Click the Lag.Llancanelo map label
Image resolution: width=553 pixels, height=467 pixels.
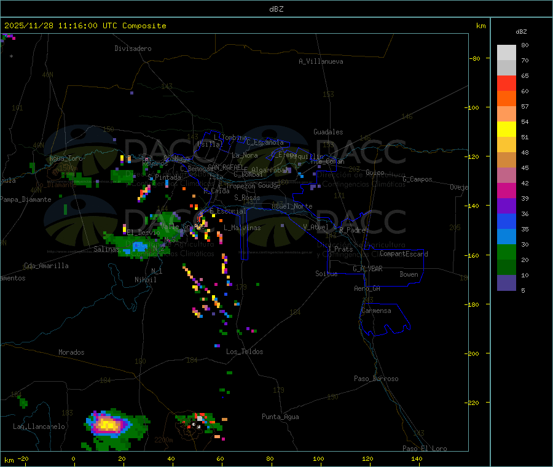pos(39,426)
